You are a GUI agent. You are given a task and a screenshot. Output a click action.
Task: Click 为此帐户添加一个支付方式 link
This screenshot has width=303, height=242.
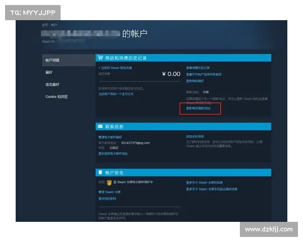pyautogui.click(x=116, y=94)
